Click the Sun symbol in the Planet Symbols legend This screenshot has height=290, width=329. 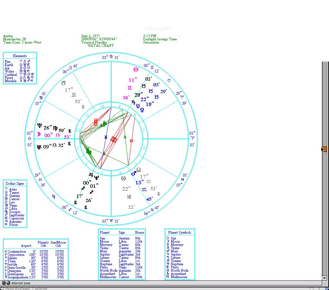[x=168, y=238]
